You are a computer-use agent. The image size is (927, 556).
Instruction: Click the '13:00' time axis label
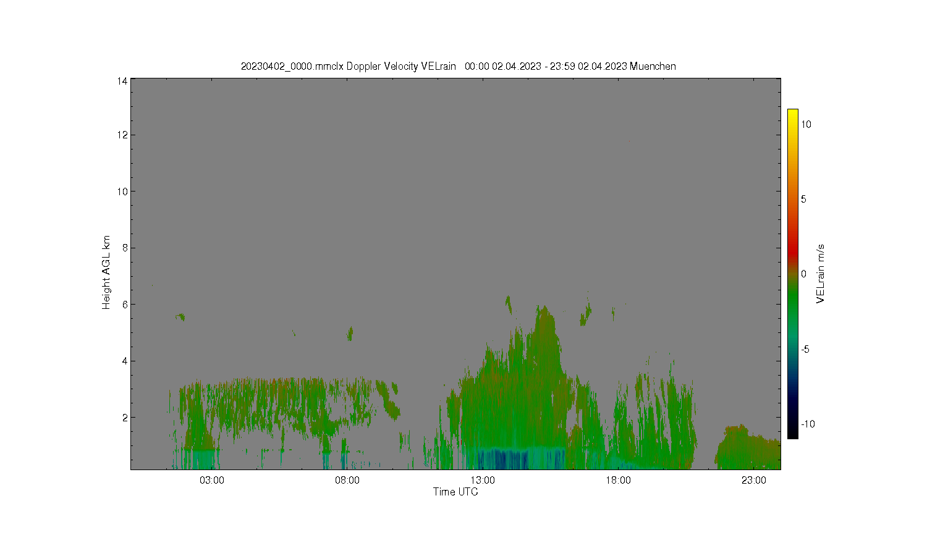[x=483, y=481]
